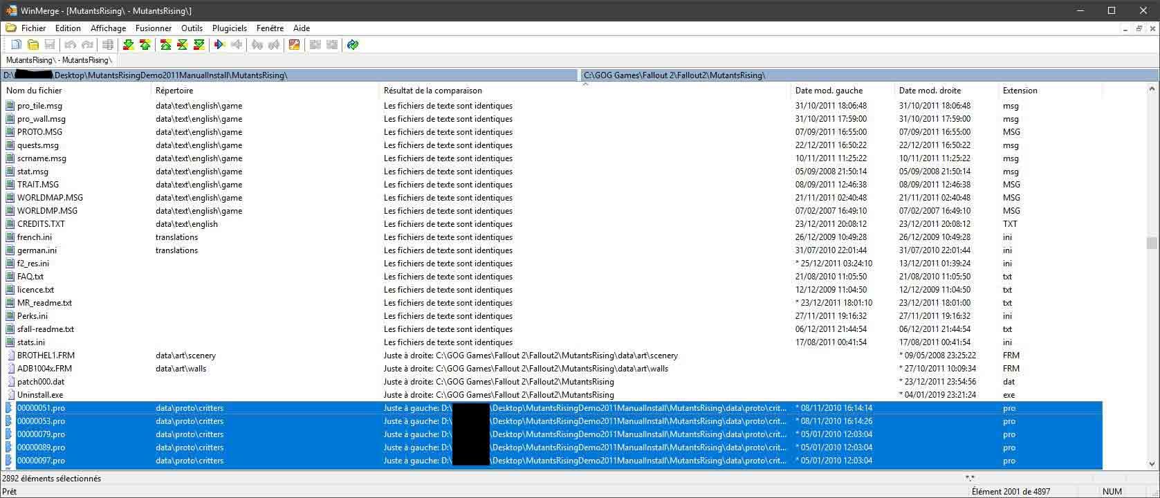Open the Outils menu
This screenshot has height=498, width=1160.
[x=192, y=28]
